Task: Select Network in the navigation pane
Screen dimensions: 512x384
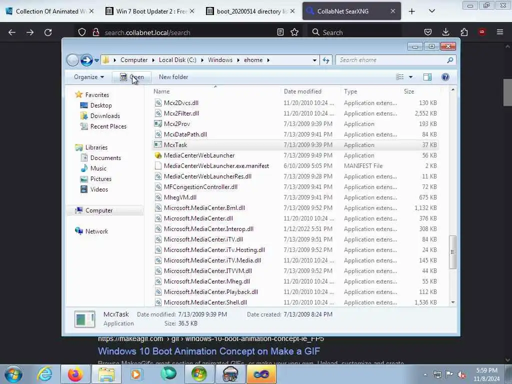Action: [96, 231]
